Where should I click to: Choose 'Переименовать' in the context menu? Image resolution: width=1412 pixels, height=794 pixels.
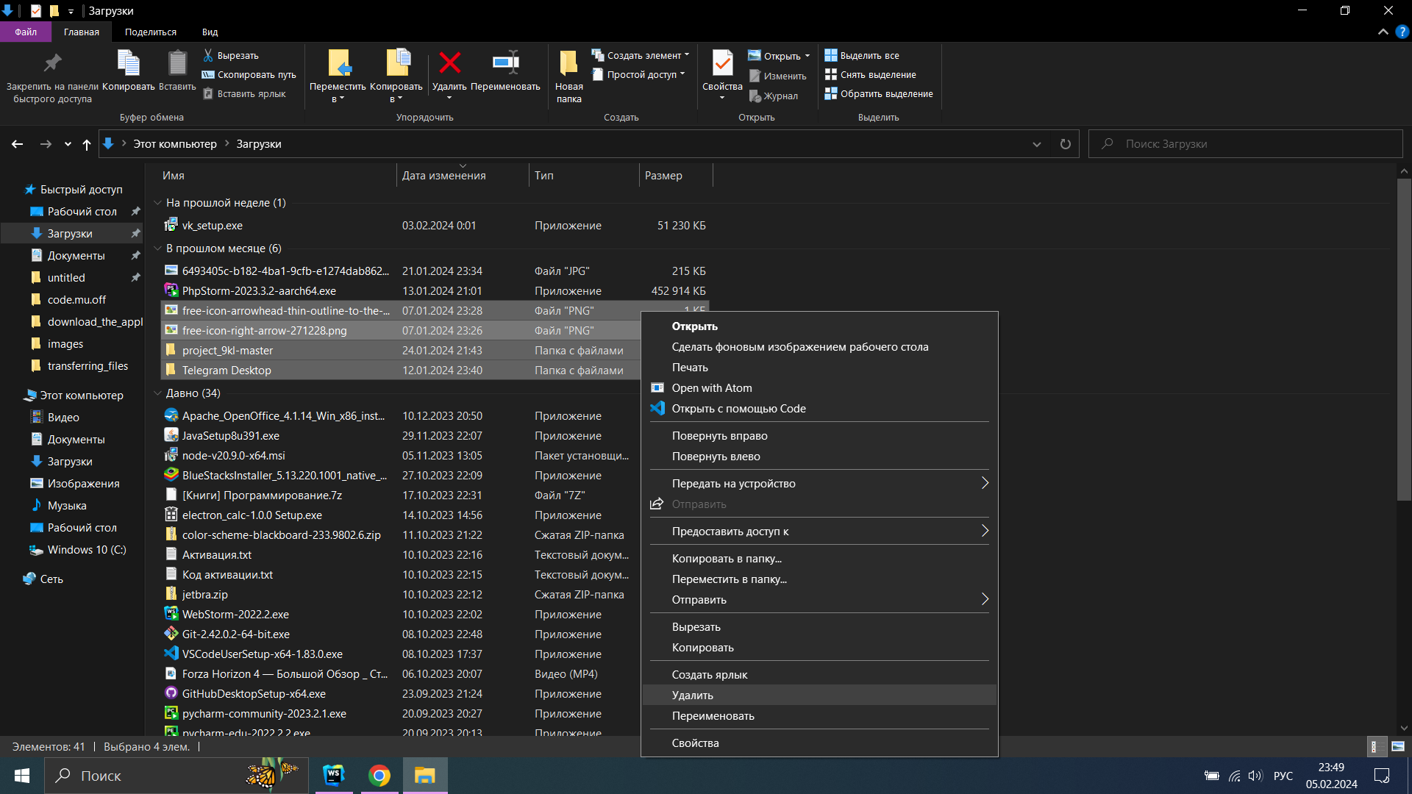click(x=819, y=715)
